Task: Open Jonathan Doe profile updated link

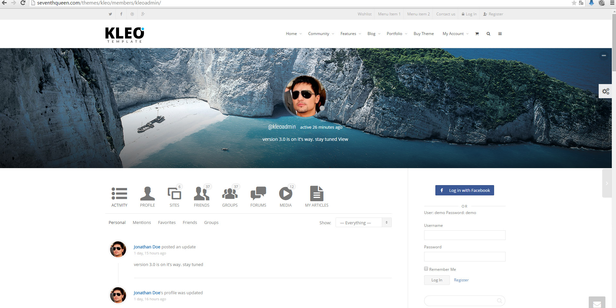Action: [147, 293]
